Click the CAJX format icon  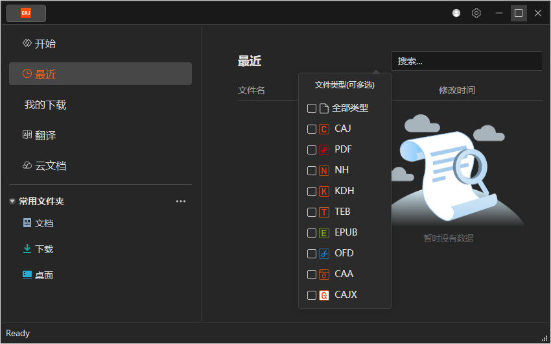(324, 295)
